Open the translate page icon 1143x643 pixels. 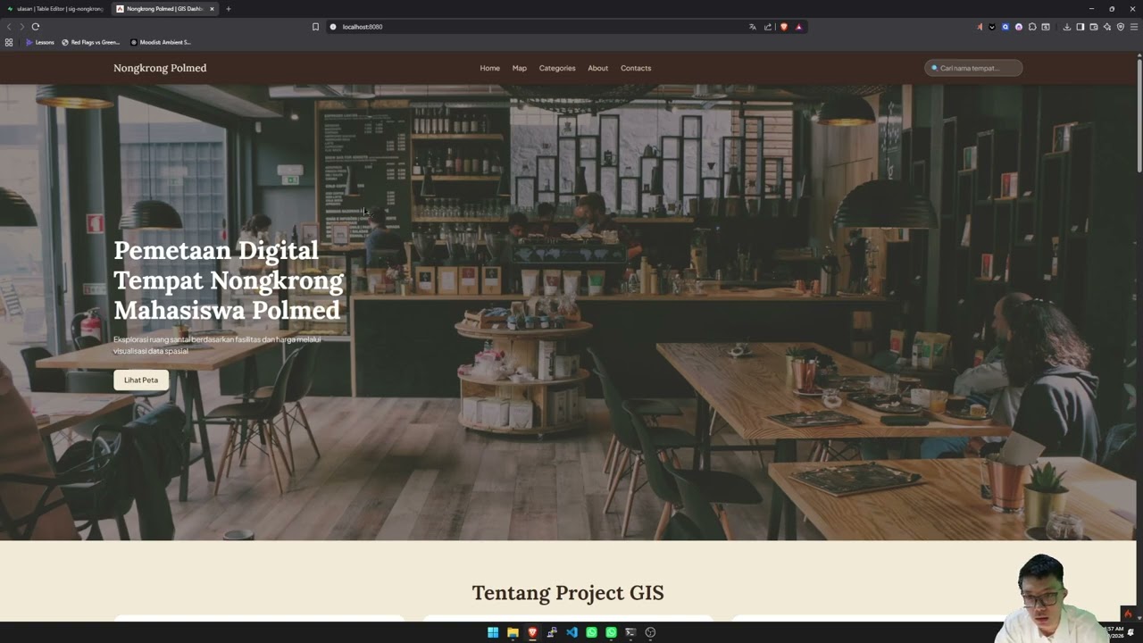tap(753, 27)
